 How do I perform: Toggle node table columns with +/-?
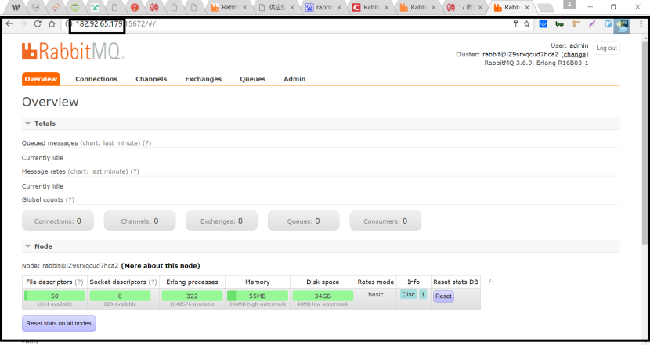click(x=489, y=282)
